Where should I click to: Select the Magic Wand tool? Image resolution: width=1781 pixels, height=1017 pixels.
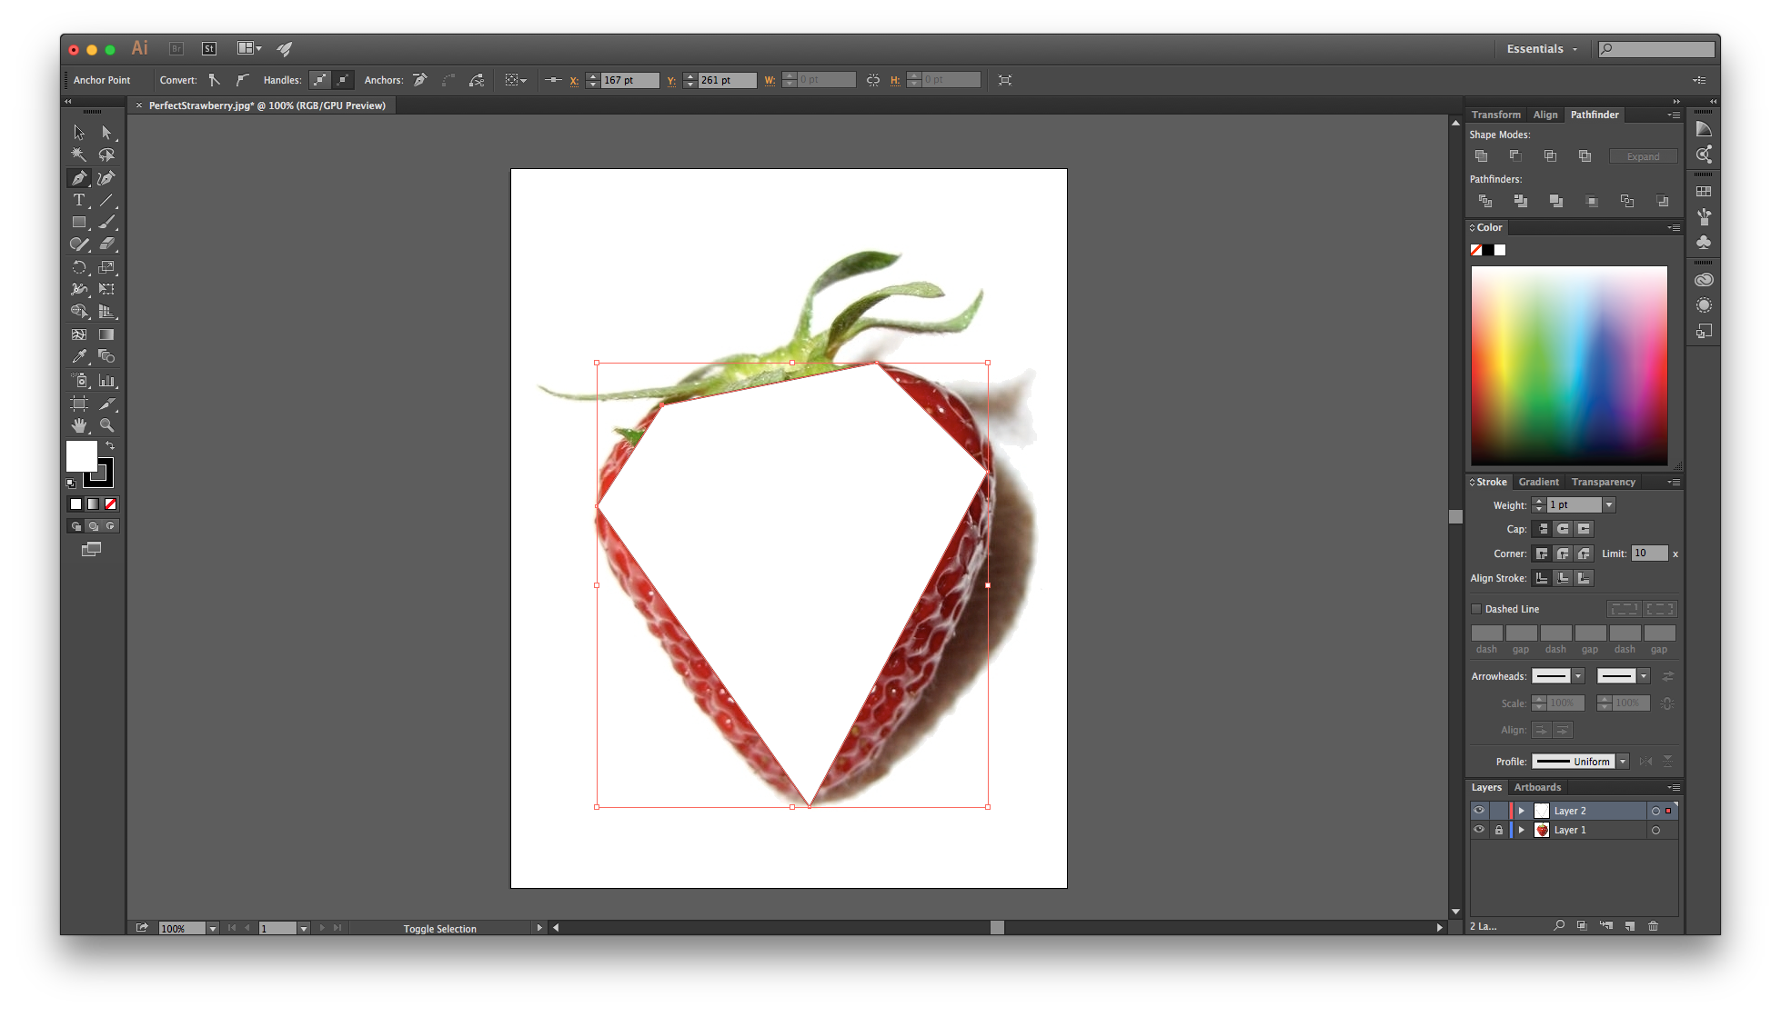click(x=79, y=155)
